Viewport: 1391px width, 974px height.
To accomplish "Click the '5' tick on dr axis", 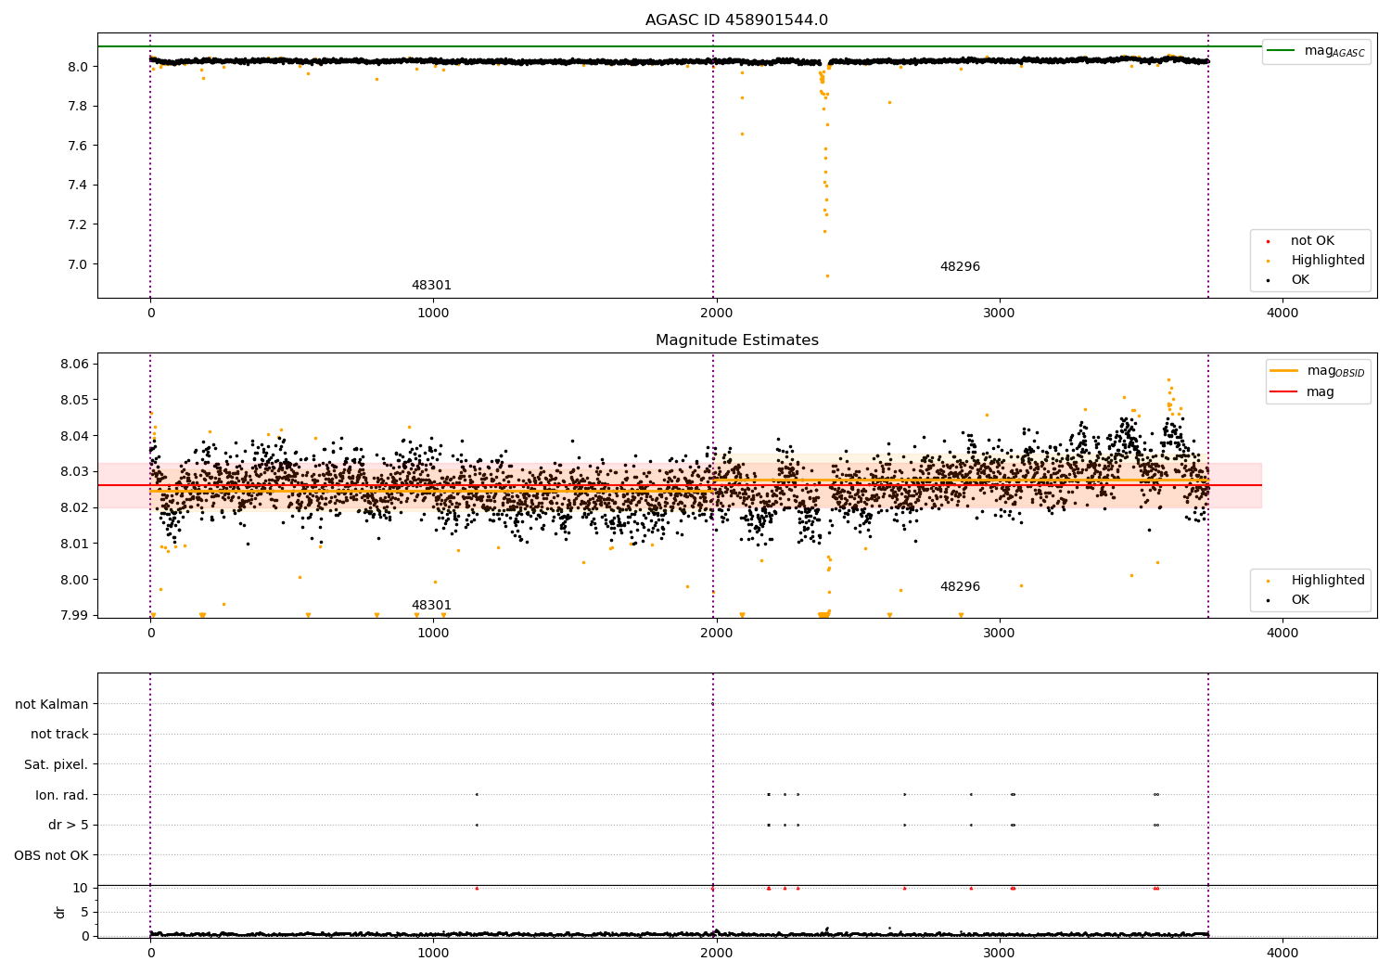I will pyautogui.click(x=84, y=912).
